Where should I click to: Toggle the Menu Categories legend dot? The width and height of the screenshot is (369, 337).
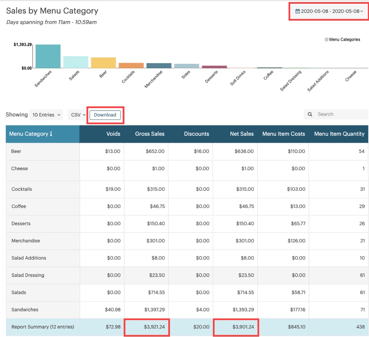coord(326,39)
